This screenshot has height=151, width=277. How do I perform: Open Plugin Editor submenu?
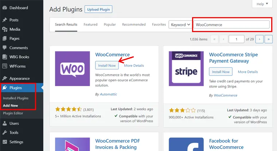click(x=13, y=113)
